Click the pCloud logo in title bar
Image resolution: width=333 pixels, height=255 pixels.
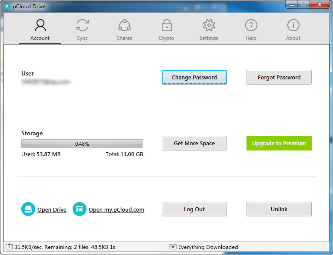pyautogui.click(x=7, y=7)
